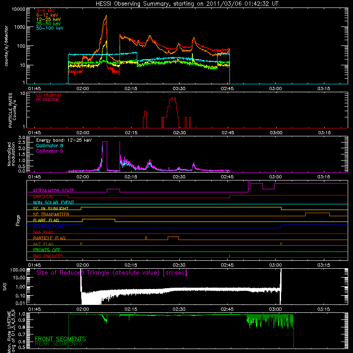Click the PARTICLE_FLAG label
Screen dimensions: 353x353
click(x=49, y=238)
